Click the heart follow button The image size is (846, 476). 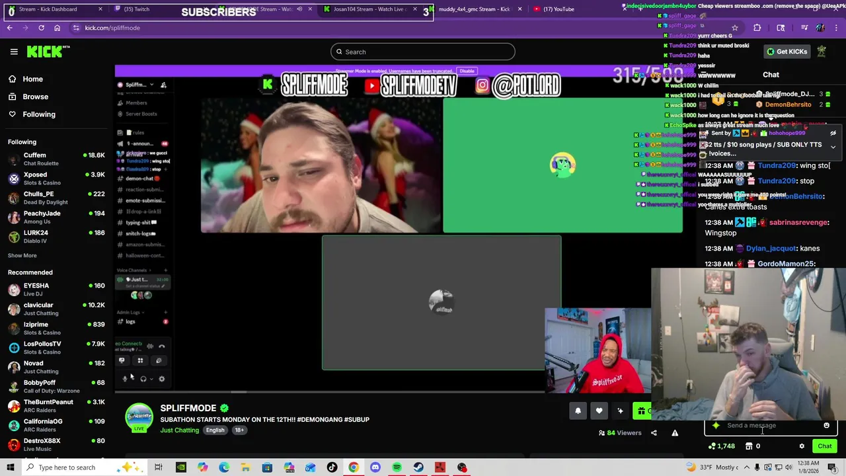[x=599, y=411]
